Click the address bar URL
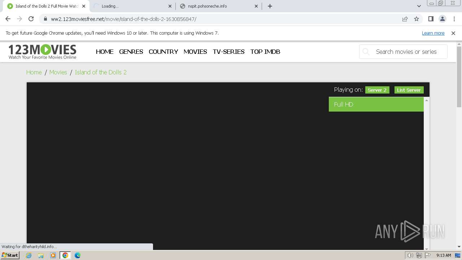 (x=123, y=19)
